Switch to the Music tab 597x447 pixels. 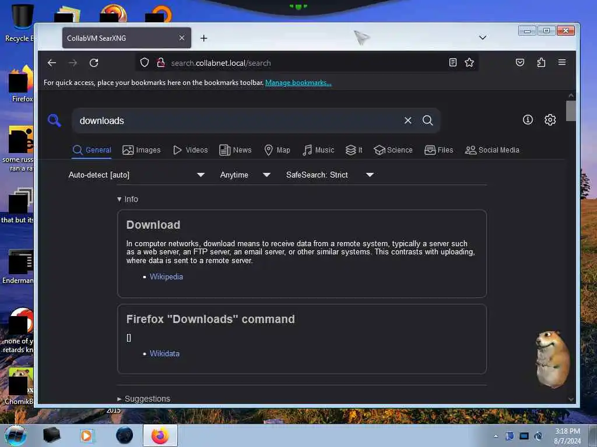pos(318,150)
